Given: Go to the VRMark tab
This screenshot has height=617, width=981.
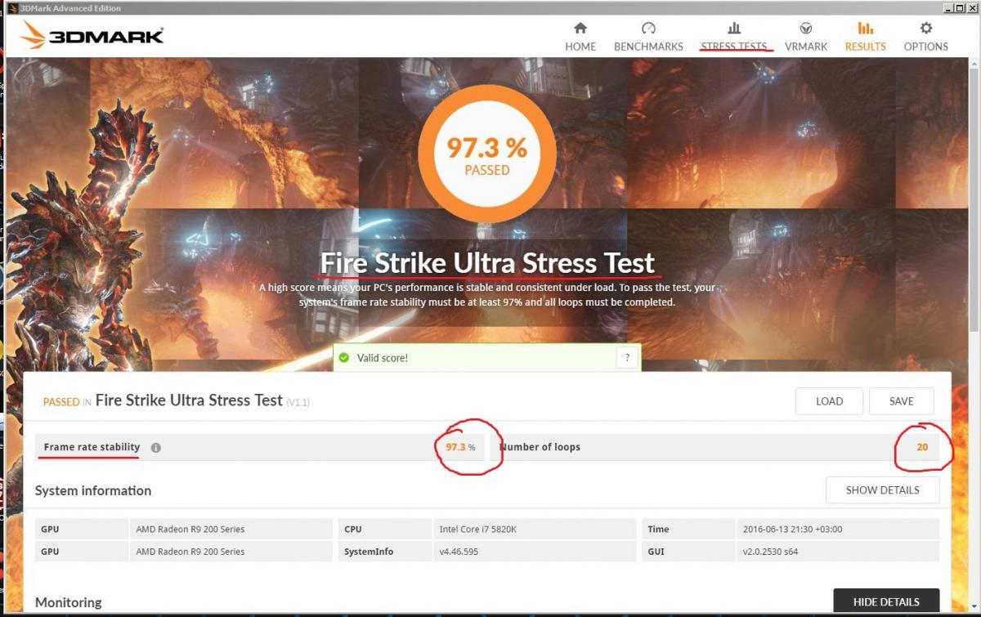Looking at the screenshot, I should point(806,37).
